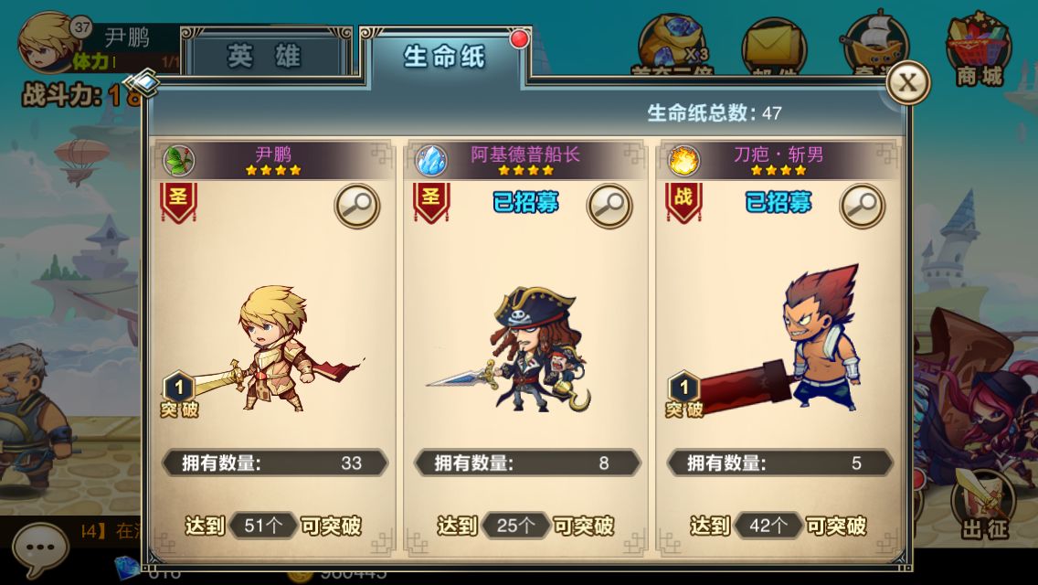Image resolution: width=1038 pixels, height=585 pixels.
Task: Open the pirate ship icon
Action: 874,43
